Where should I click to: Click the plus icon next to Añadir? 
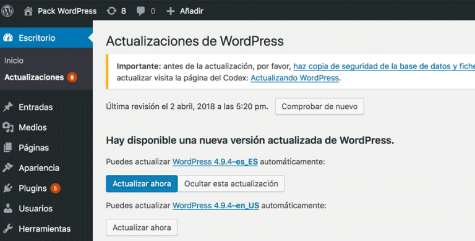(171, 11)
